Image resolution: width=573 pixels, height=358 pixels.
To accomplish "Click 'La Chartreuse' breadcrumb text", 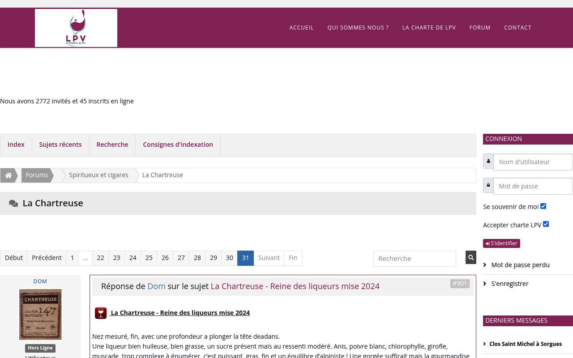I will pos(162,175).
